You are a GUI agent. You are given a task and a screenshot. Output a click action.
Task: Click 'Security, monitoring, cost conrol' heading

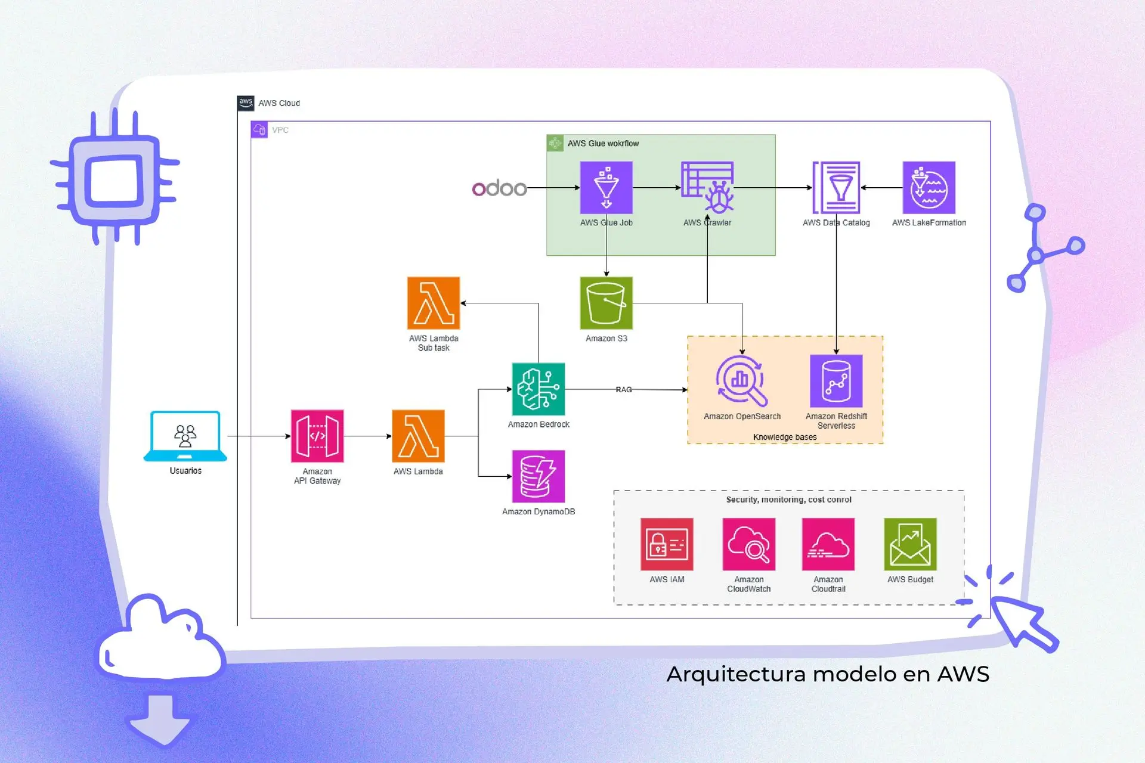click(789, 500)
